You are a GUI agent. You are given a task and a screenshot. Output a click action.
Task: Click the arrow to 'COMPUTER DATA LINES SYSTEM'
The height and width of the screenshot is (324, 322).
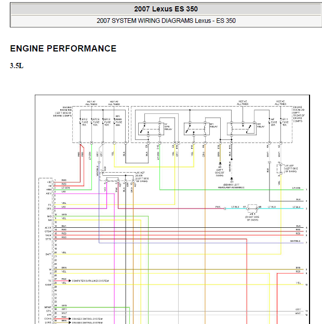click(70, 281)
